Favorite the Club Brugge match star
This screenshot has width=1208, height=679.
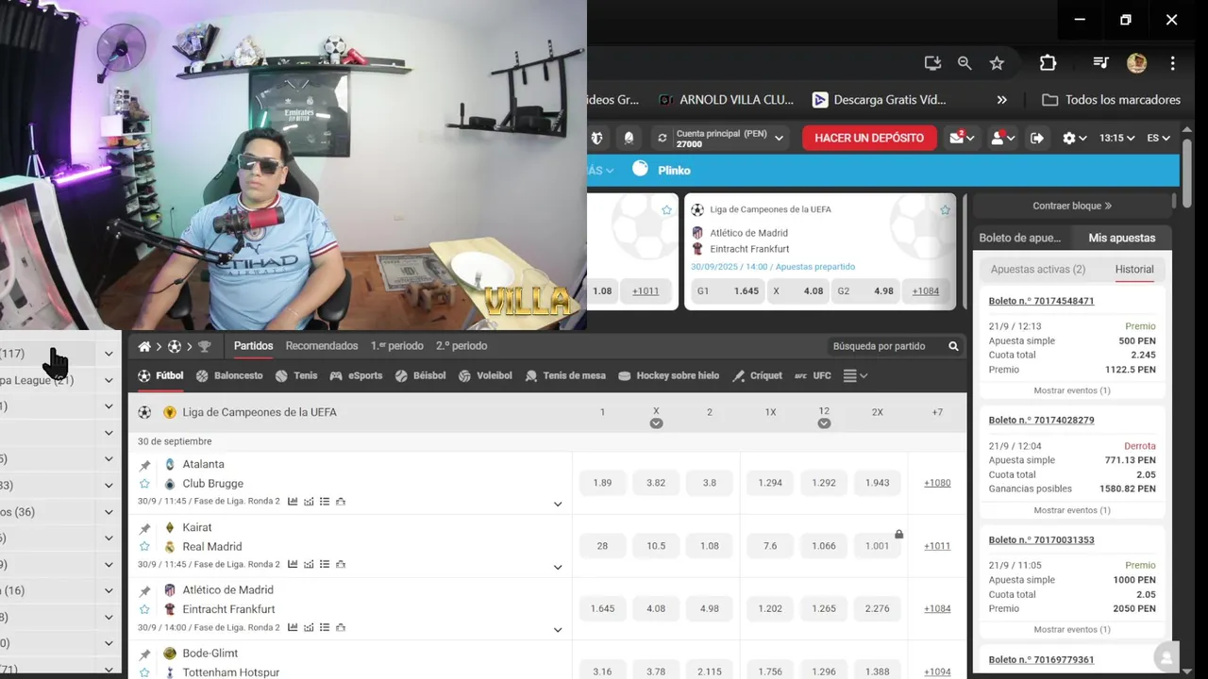pos(144,484)
